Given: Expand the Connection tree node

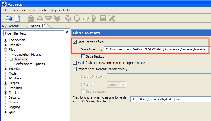Looking at the screenshot, I should (x=5, y=40).
